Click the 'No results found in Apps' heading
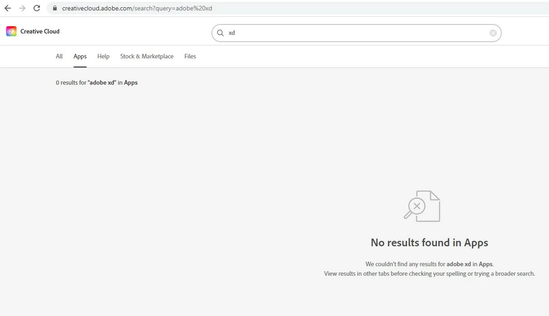The width and height of the screenshot is (549, 316). (429, 243)
